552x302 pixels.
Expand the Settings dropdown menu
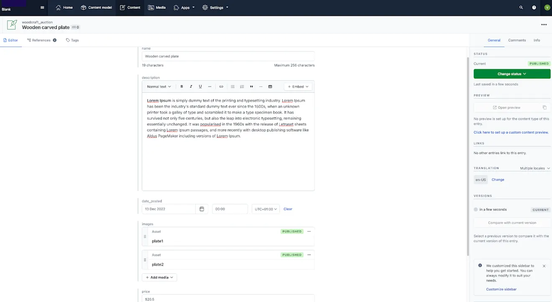(x=215, y=8)
